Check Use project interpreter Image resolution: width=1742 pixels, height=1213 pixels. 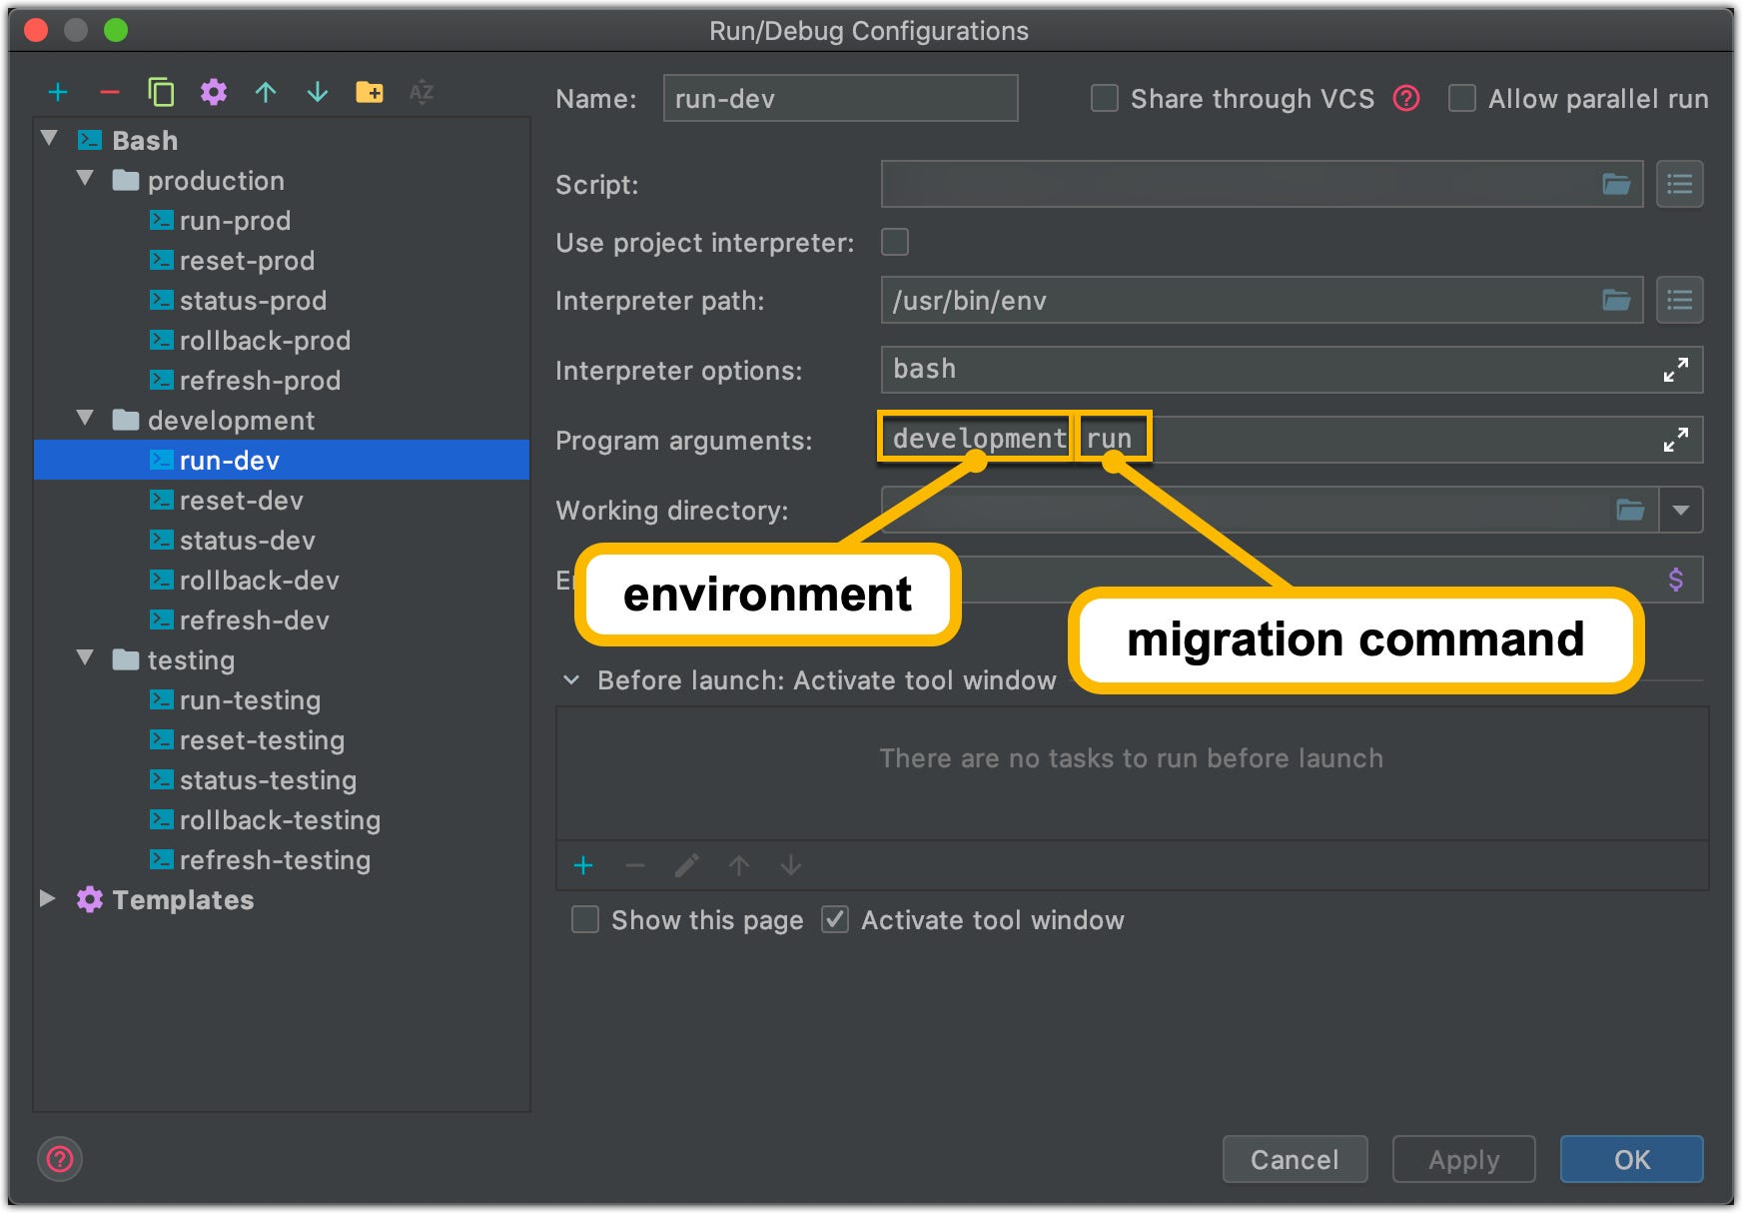[x=896, y=242]
